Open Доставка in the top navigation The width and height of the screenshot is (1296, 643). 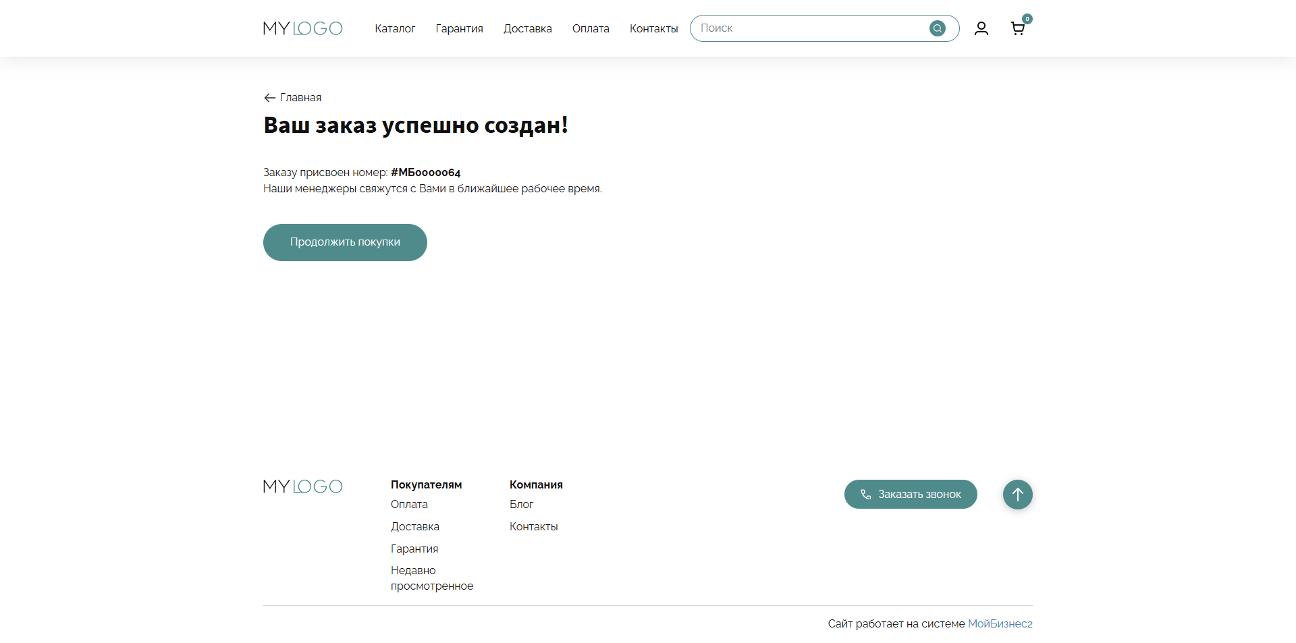[x=527, y=28]
